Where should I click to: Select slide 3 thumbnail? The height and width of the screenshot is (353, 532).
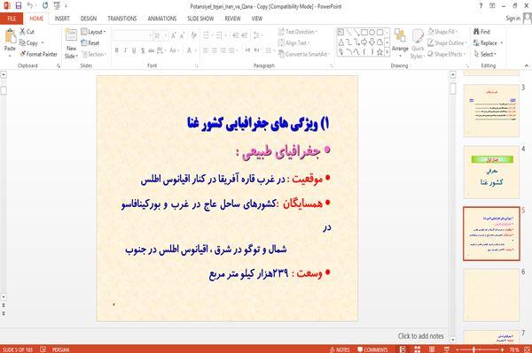[x=491, y=111]
